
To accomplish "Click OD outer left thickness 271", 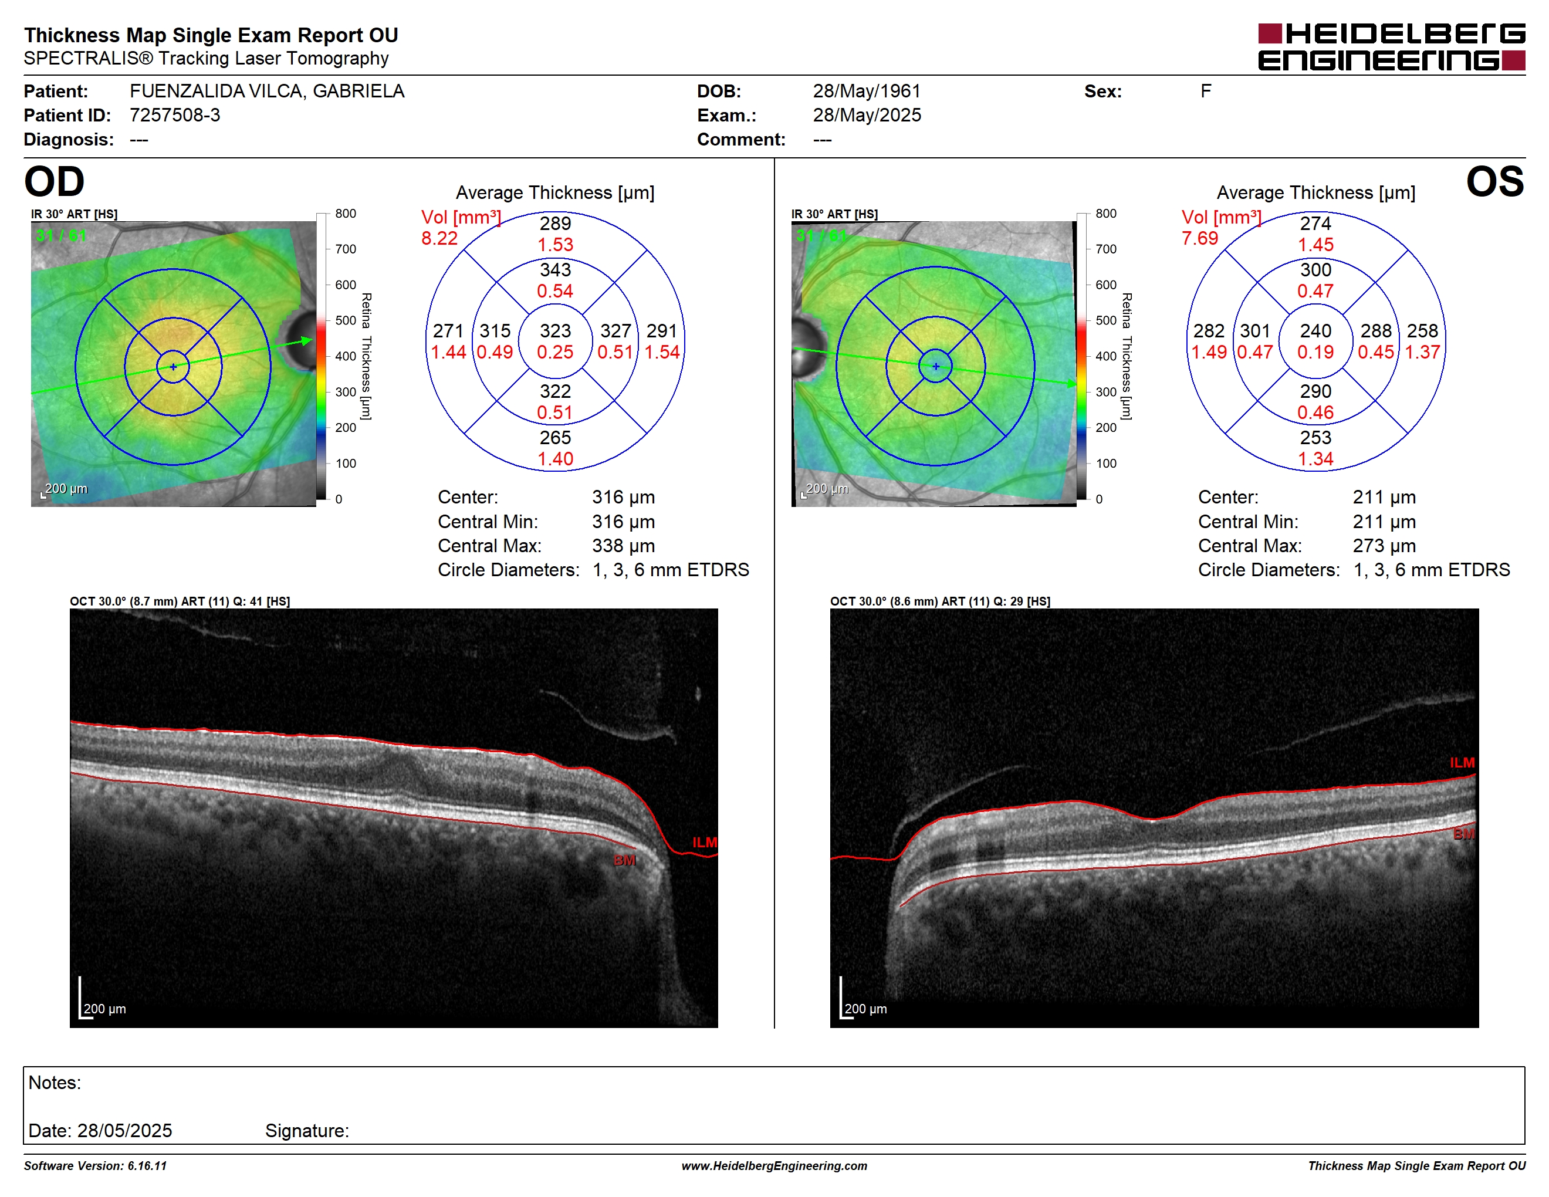I will pos(448,330).
